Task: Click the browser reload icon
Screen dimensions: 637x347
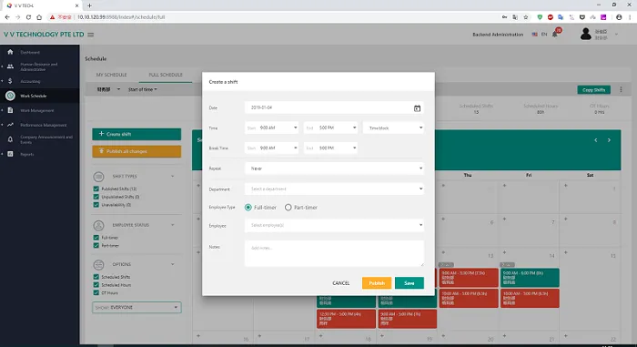Action: pyautogui.click(x=28, y=17)
